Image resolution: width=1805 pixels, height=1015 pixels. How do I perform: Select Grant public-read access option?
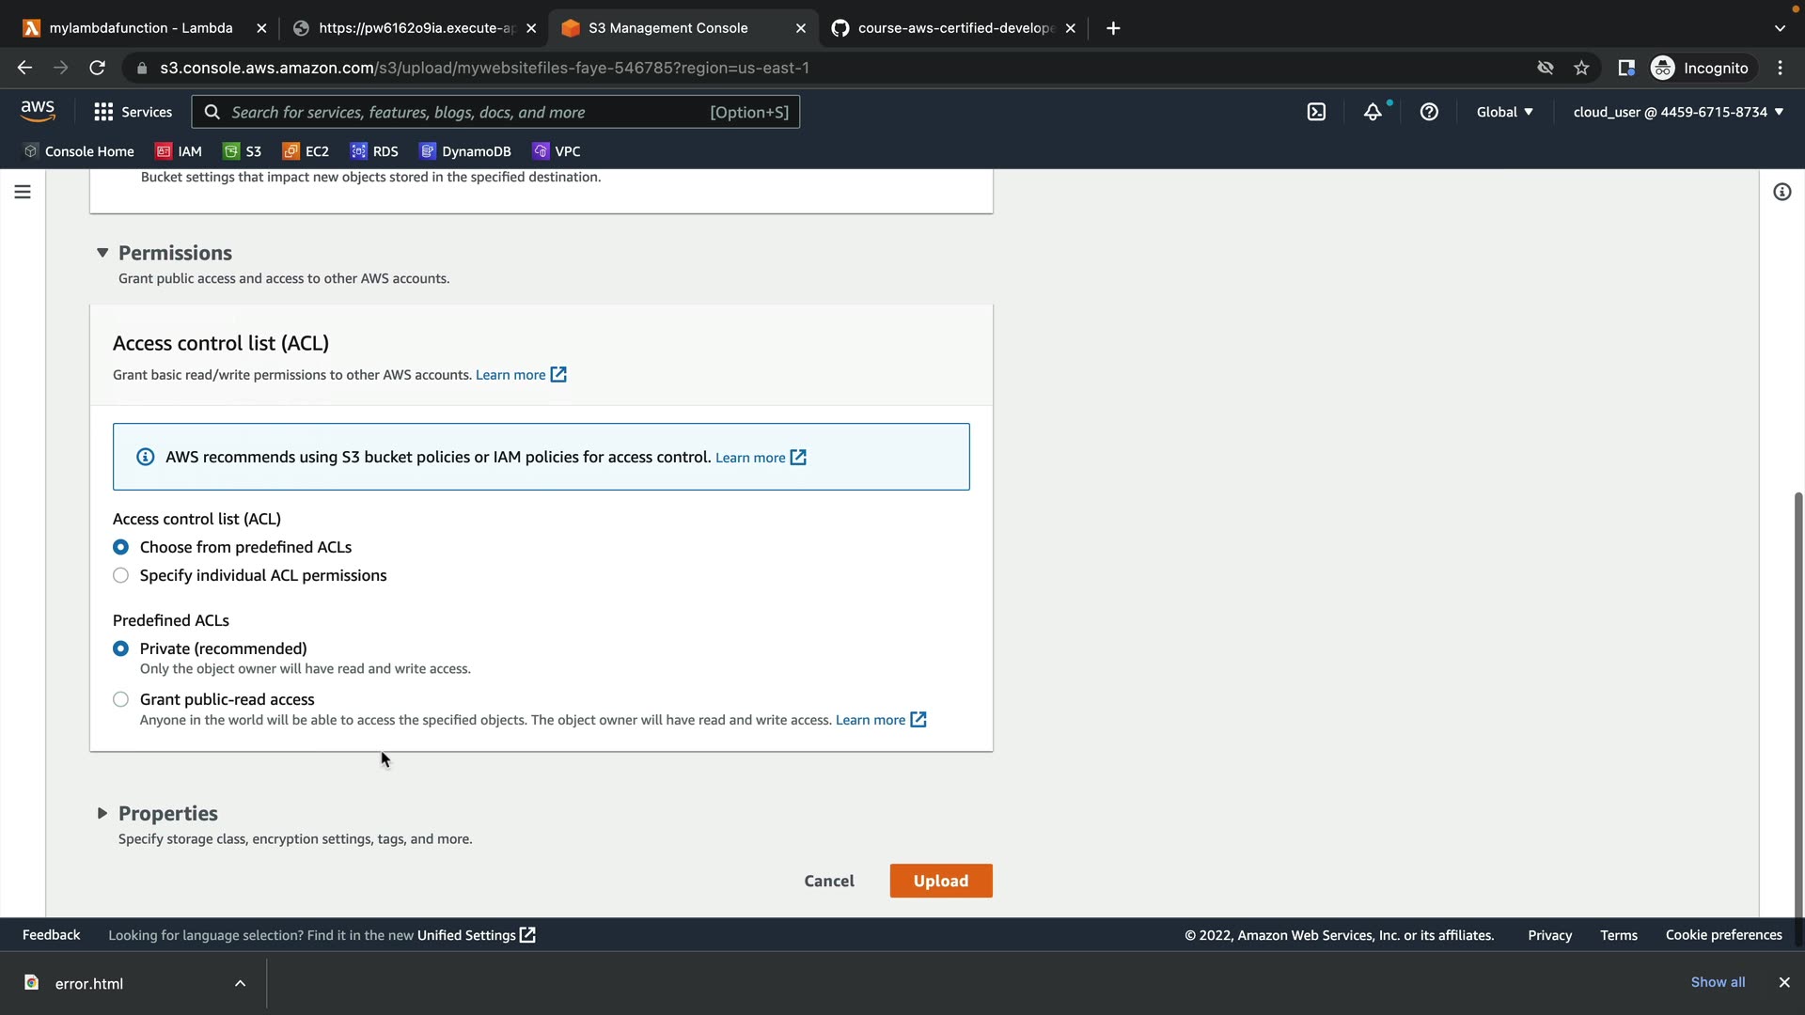point(120,699)
